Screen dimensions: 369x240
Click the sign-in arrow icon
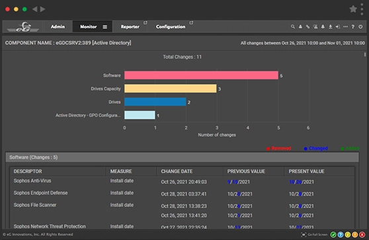click(338, 26)
